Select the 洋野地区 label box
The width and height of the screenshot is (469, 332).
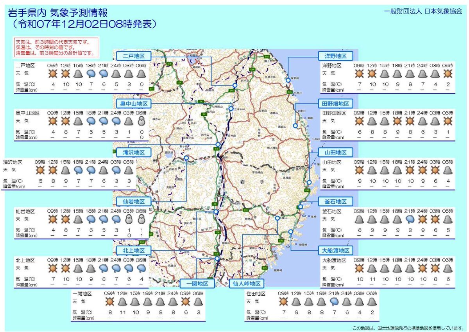pos(336,55)
